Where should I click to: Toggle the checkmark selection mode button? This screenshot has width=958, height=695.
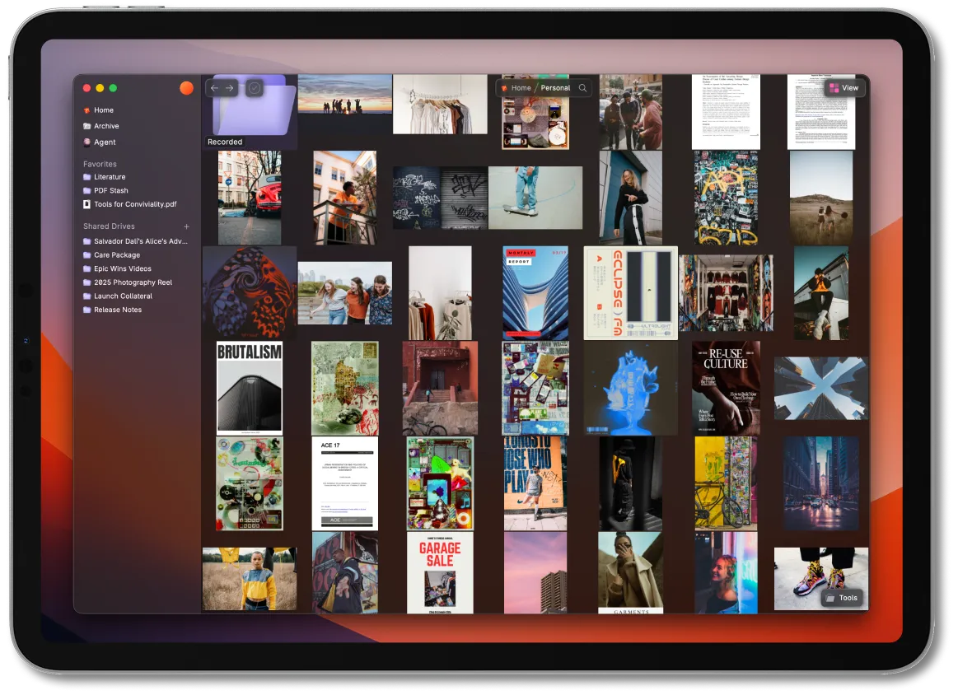tap(255, 88)
